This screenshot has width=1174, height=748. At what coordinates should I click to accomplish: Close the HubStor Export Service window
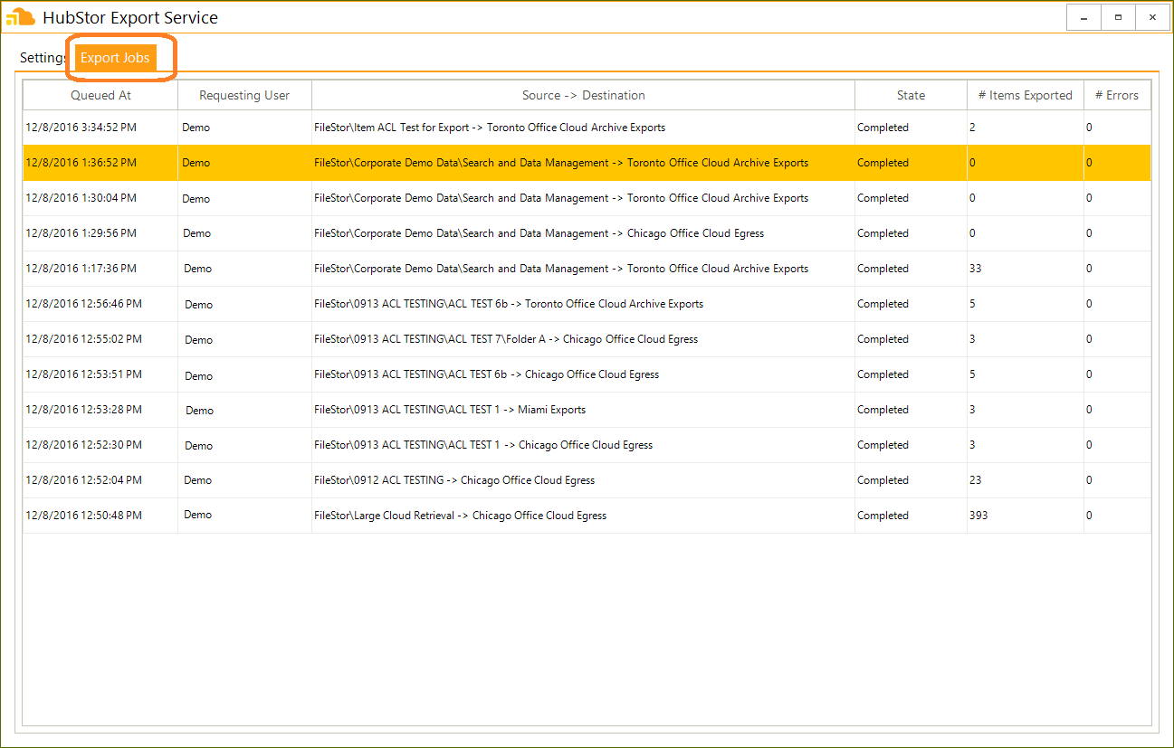tap(1152, 17)
